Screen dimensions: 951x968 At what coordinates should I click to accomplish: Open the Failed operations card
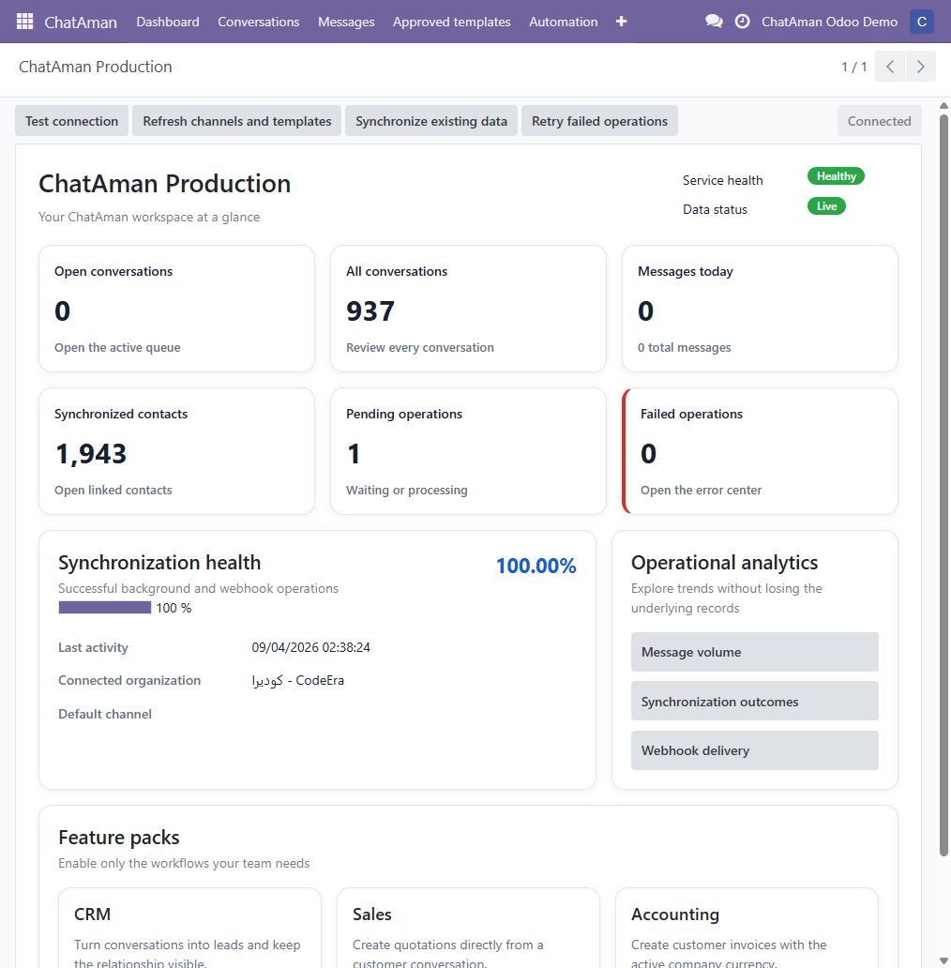pyautogui.click(x=760, y=451)
